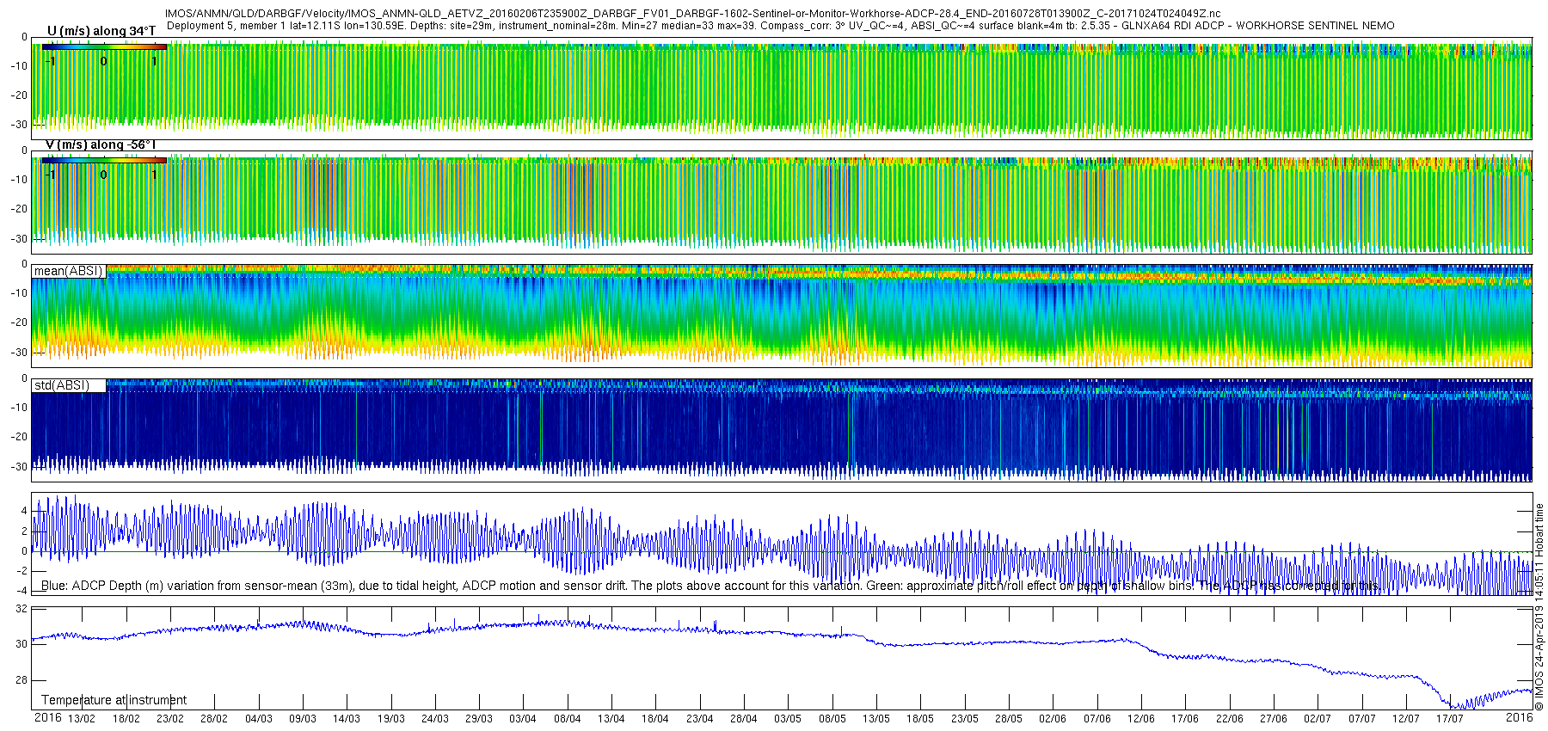Click the '13/04' date tick label
Viewport: 1548px width, 731px height.
pyautogui.click(x=611, y=719)
